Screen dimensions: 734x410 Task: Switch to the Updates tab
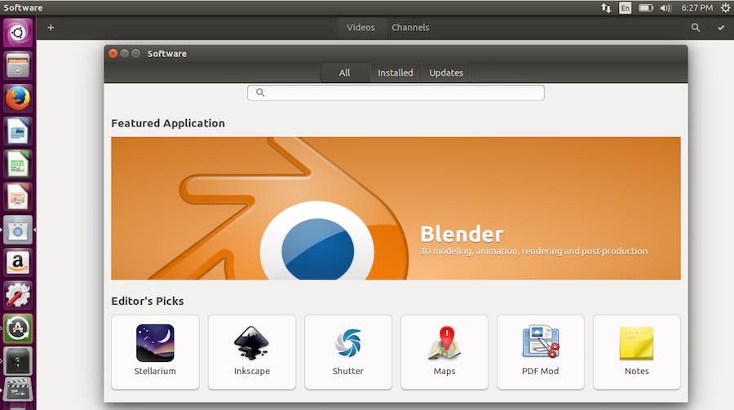(446, 73)
